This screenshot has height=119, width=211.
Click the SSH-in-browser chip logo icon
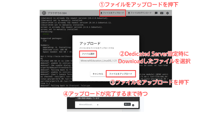pyautogui.click(x=44, y=13)
